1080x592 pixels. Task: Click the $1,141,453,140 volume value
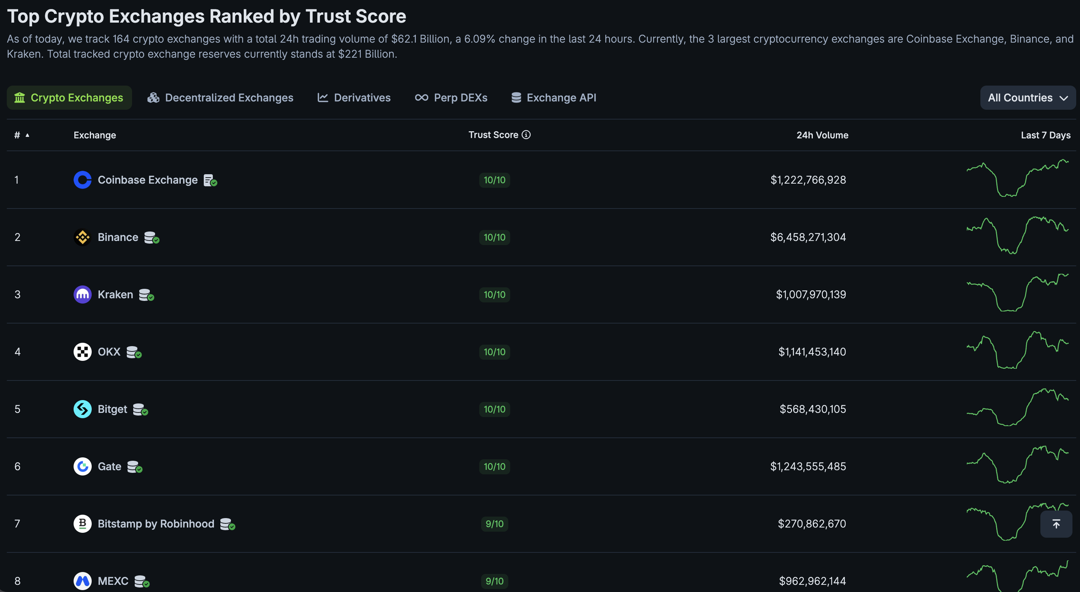[812, 352]
